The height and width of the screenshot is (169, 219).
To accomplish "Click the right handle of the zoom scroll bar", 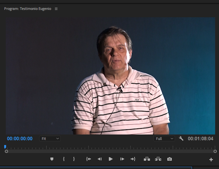I will coord(215,151).
